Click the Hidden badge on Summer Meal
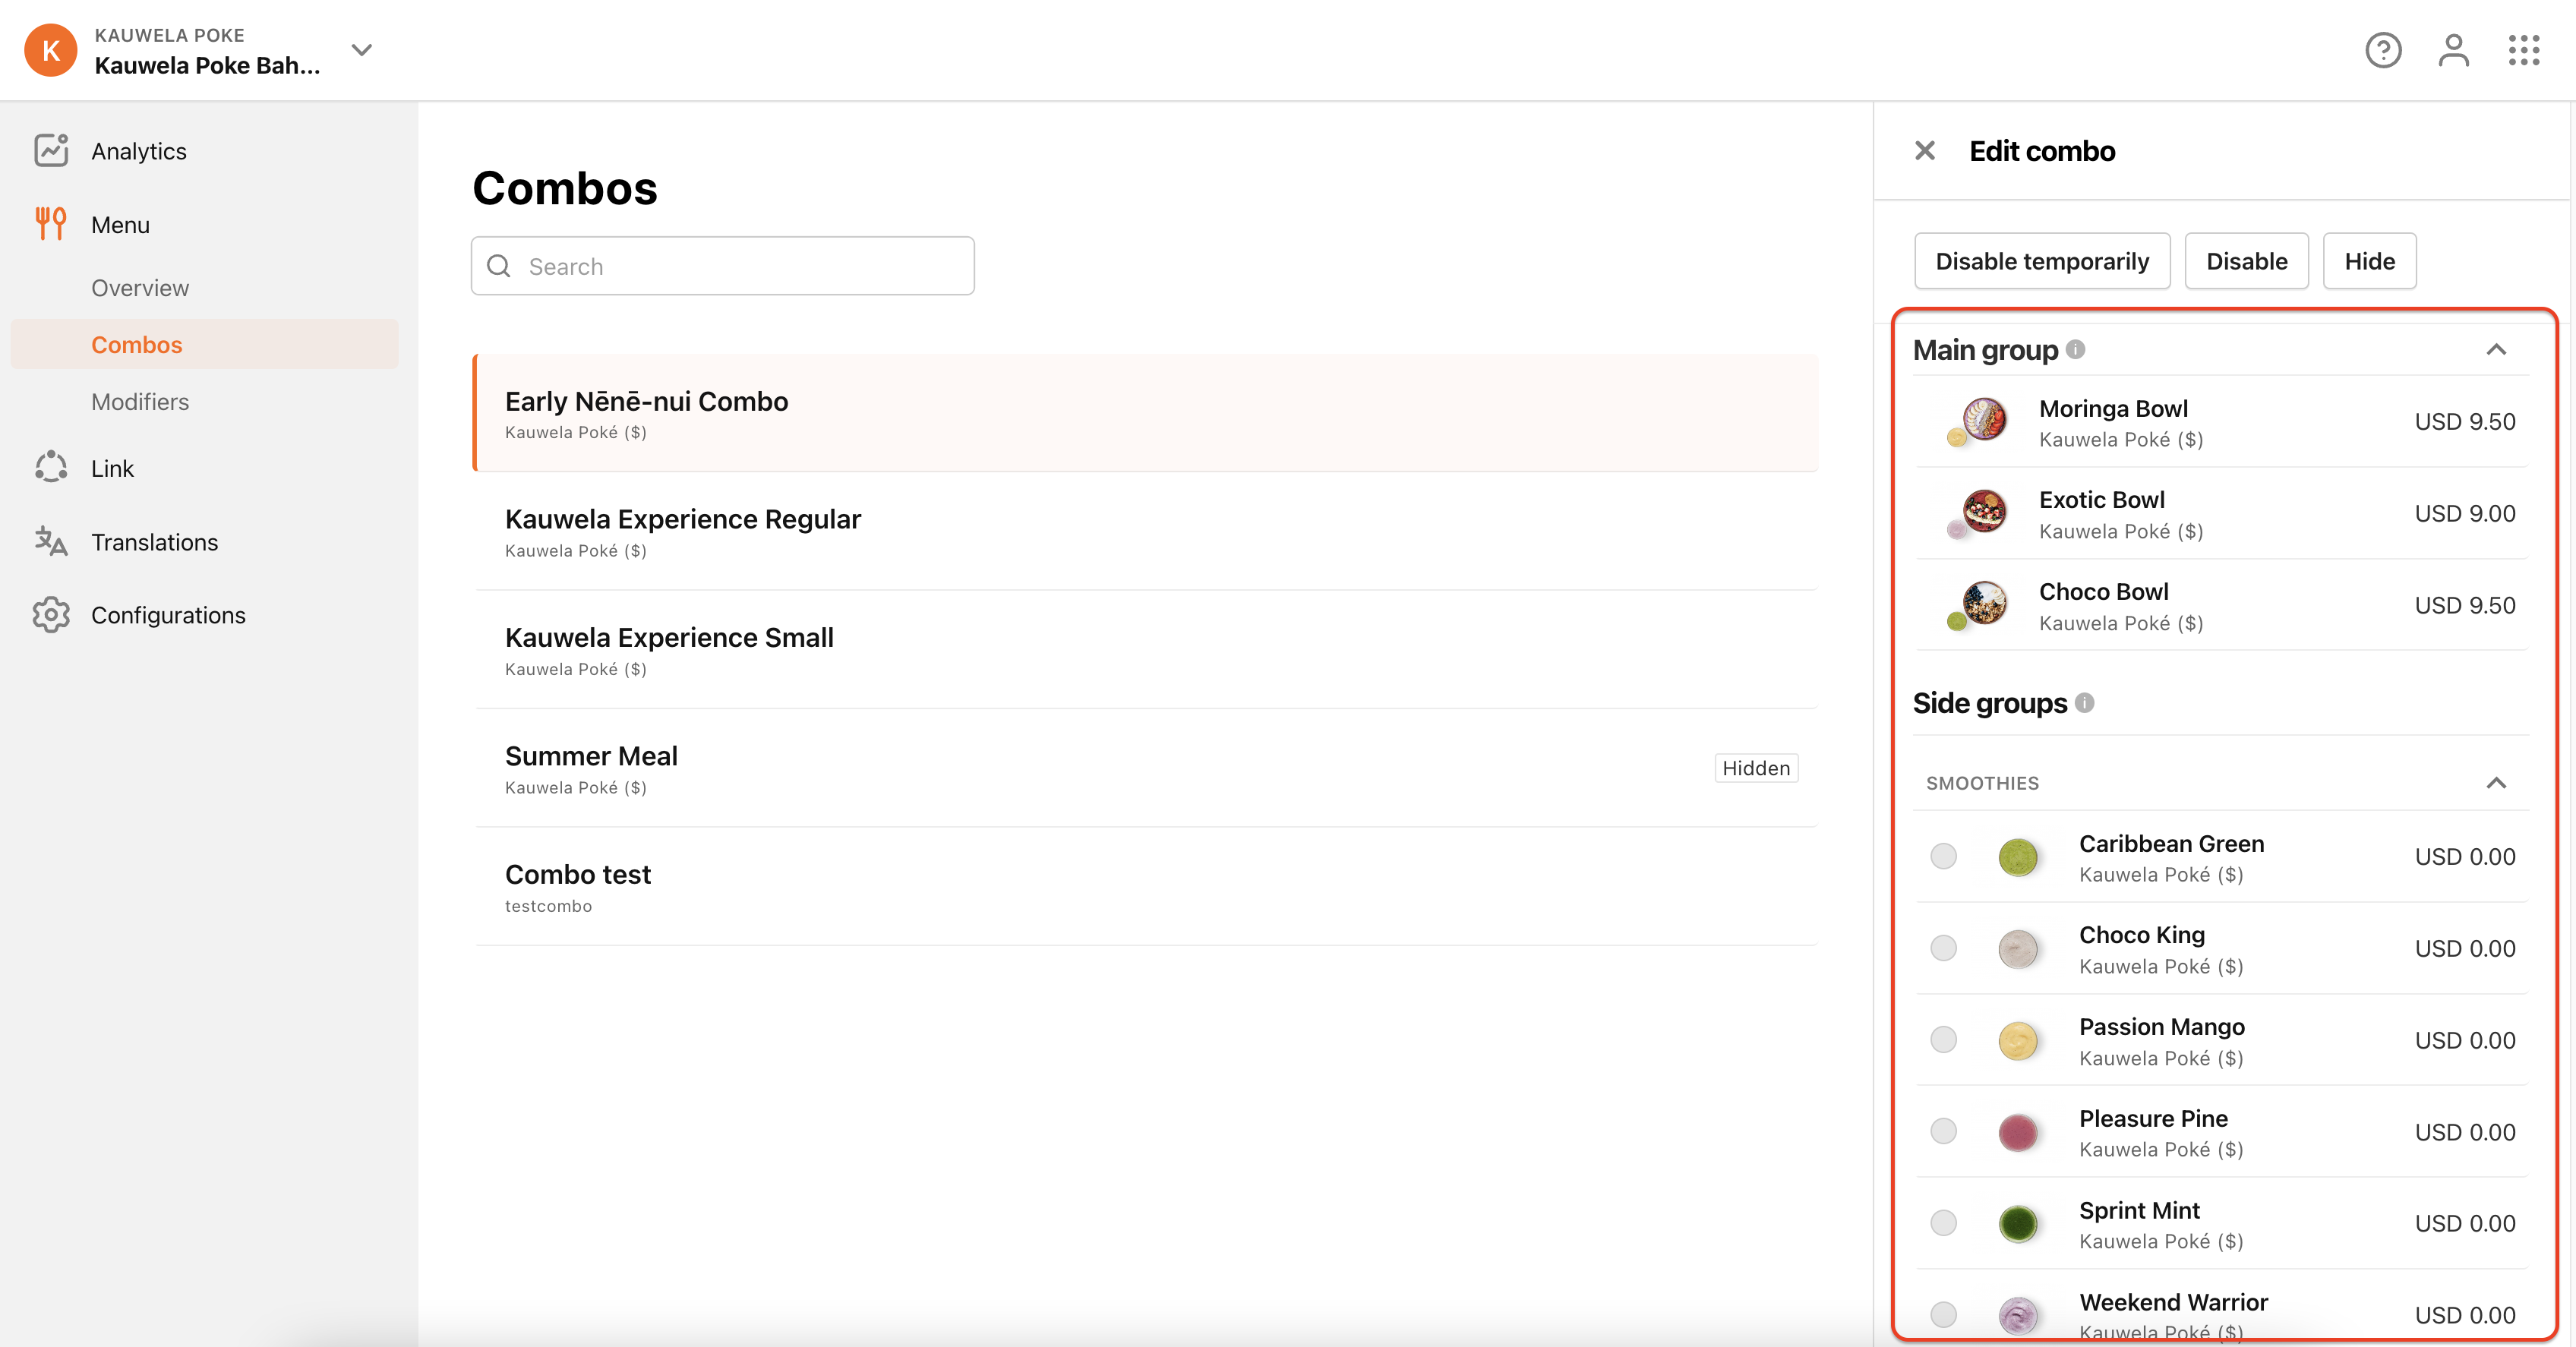Screen dimensions: 2576x1347 coord(1756,768)
